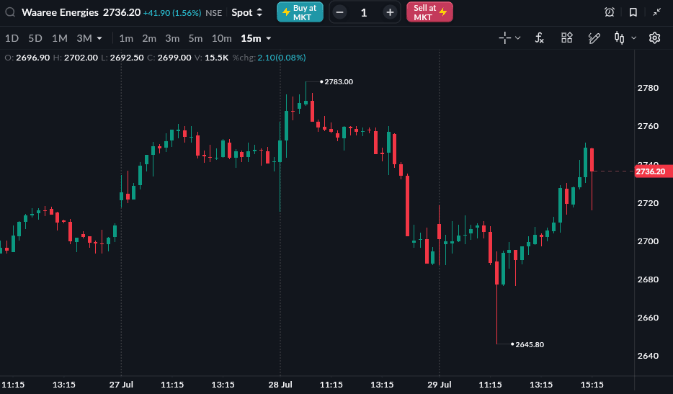The width and height of the screenshot is (673, 394).
Task: Open the indicators fx icon
Action: (540, 38)
